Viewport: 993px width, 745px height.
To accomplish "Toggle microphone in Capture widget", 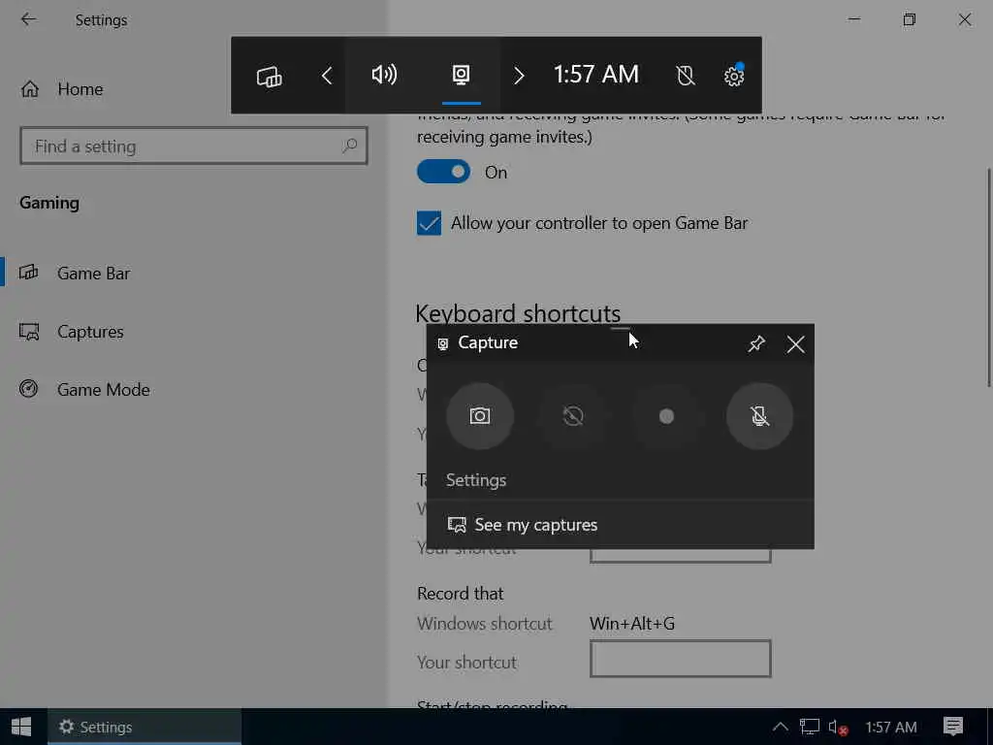I will click(x=759, y=416).
